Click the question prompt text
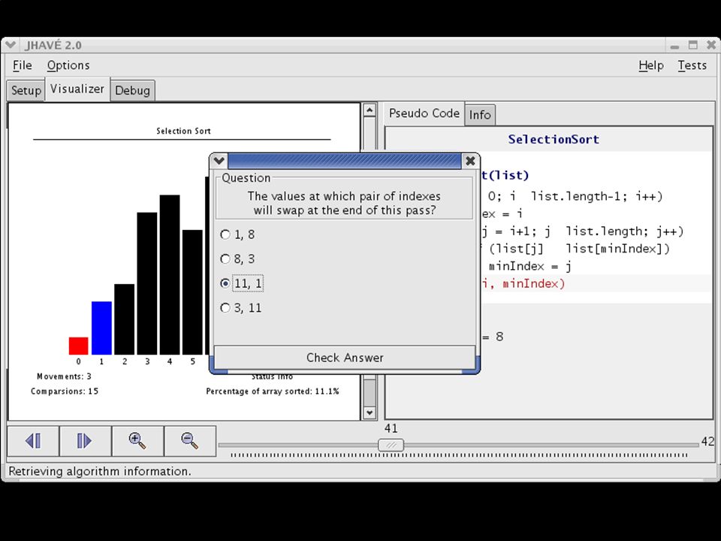The image size is (721, 541). 344,203
